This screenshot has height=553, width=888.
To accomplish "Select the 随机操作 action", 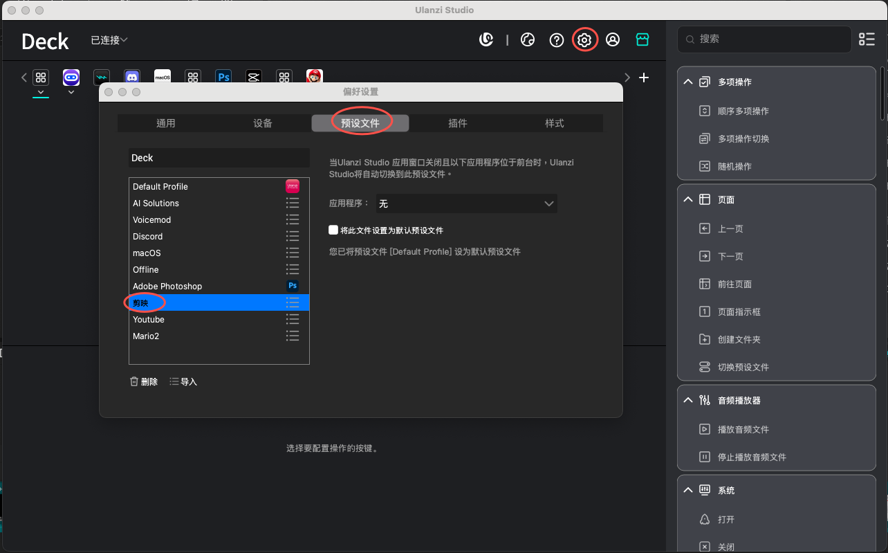I will tap(734, 166).
